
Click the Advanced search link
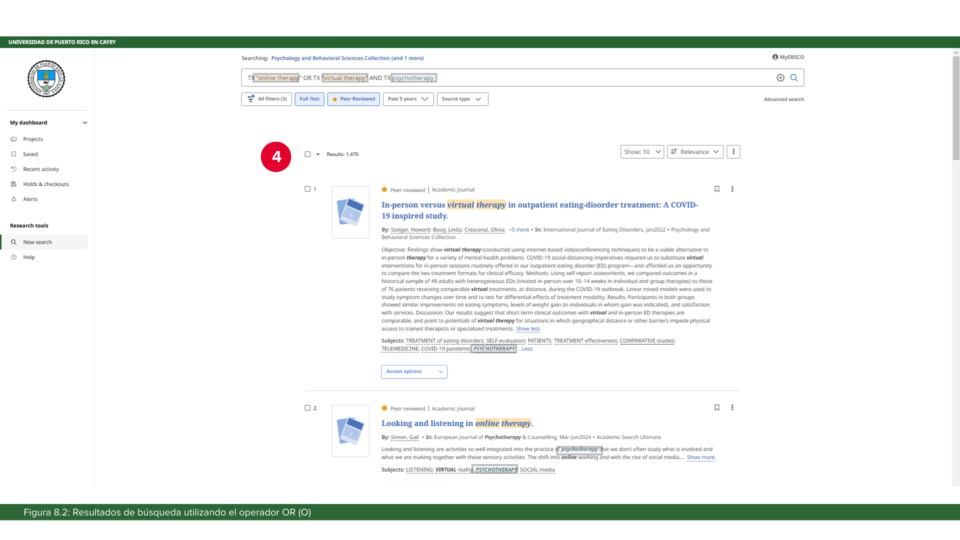pyautogui.click(x=783, y=99)
